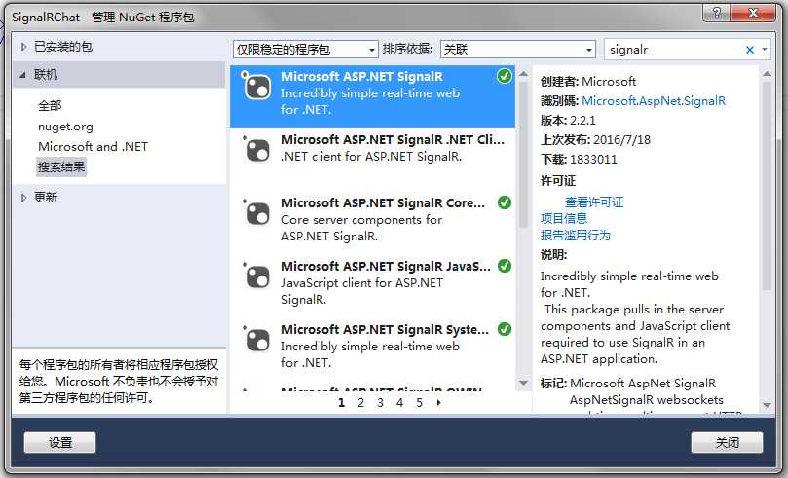Click the 设置 button
The image size is (788, 478).
click(x=59, y=442)
